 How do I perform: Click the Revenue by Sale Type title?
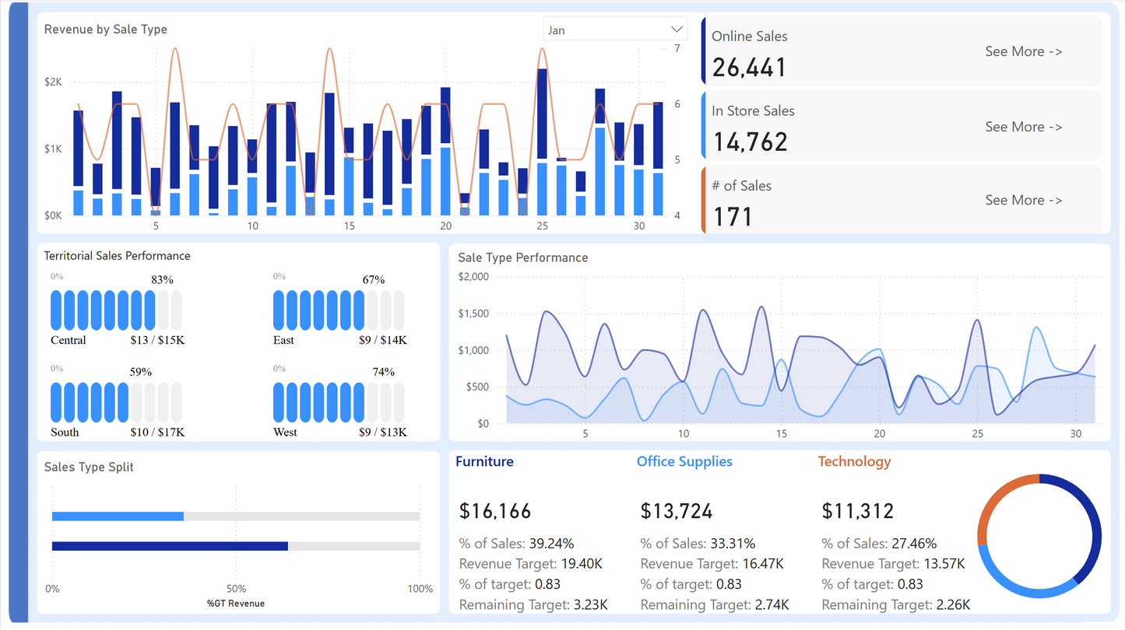click(x=106, y=30)
